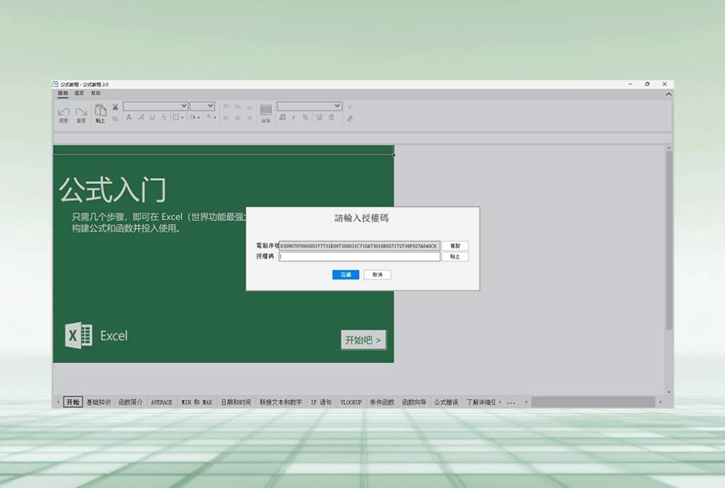Apply strikethrough with the S icon
Screen dimensions: 725x488
[x=163, y=117]
